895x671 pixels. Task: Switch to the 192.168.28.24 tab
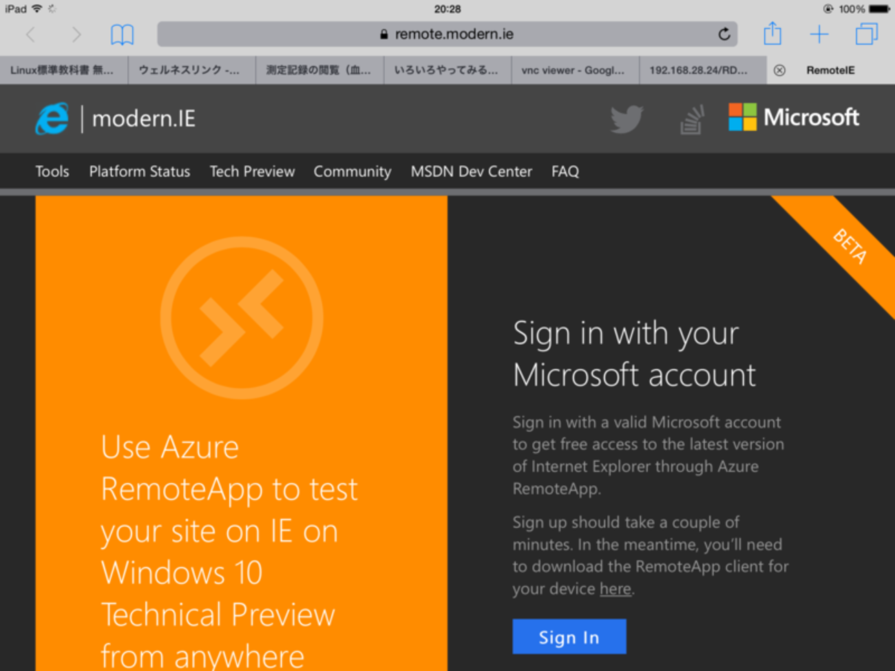pyautogui.click(x=699, y=70)
